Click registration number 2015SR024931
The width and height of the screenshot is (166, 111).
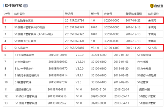pyautogui.click(x=57, y=90)
